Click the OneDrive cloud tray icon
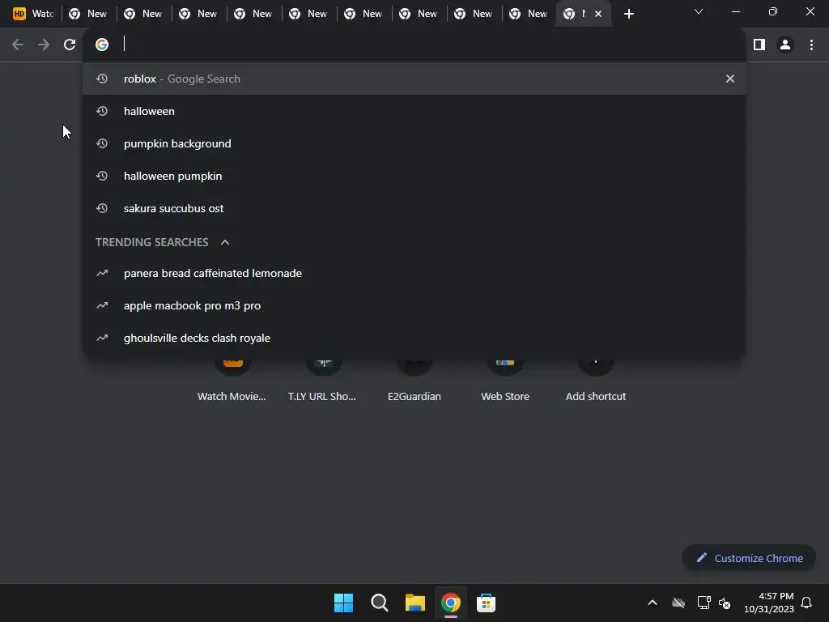Screen dimensions: 829x622 [x=678, y=603]
